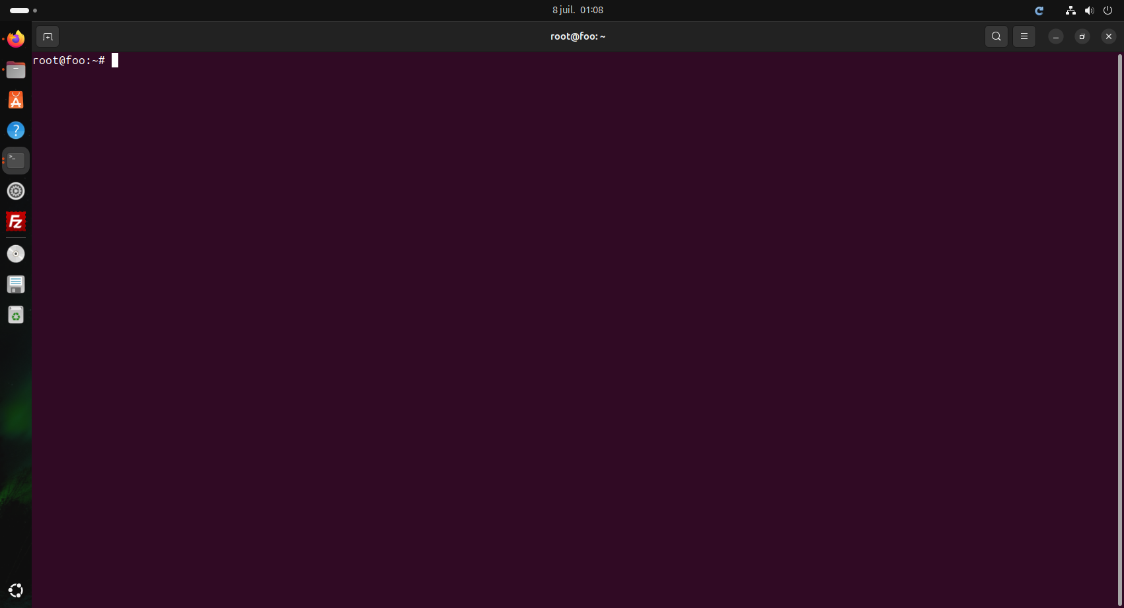Screen dimensions: 1124x608
Task: Click the file manager icon in the dock
Action: click(x=15, y=69)
